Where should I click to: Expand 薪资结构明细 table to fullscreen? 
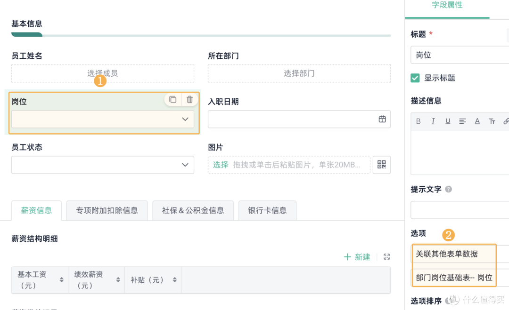[x=386, y=257]
